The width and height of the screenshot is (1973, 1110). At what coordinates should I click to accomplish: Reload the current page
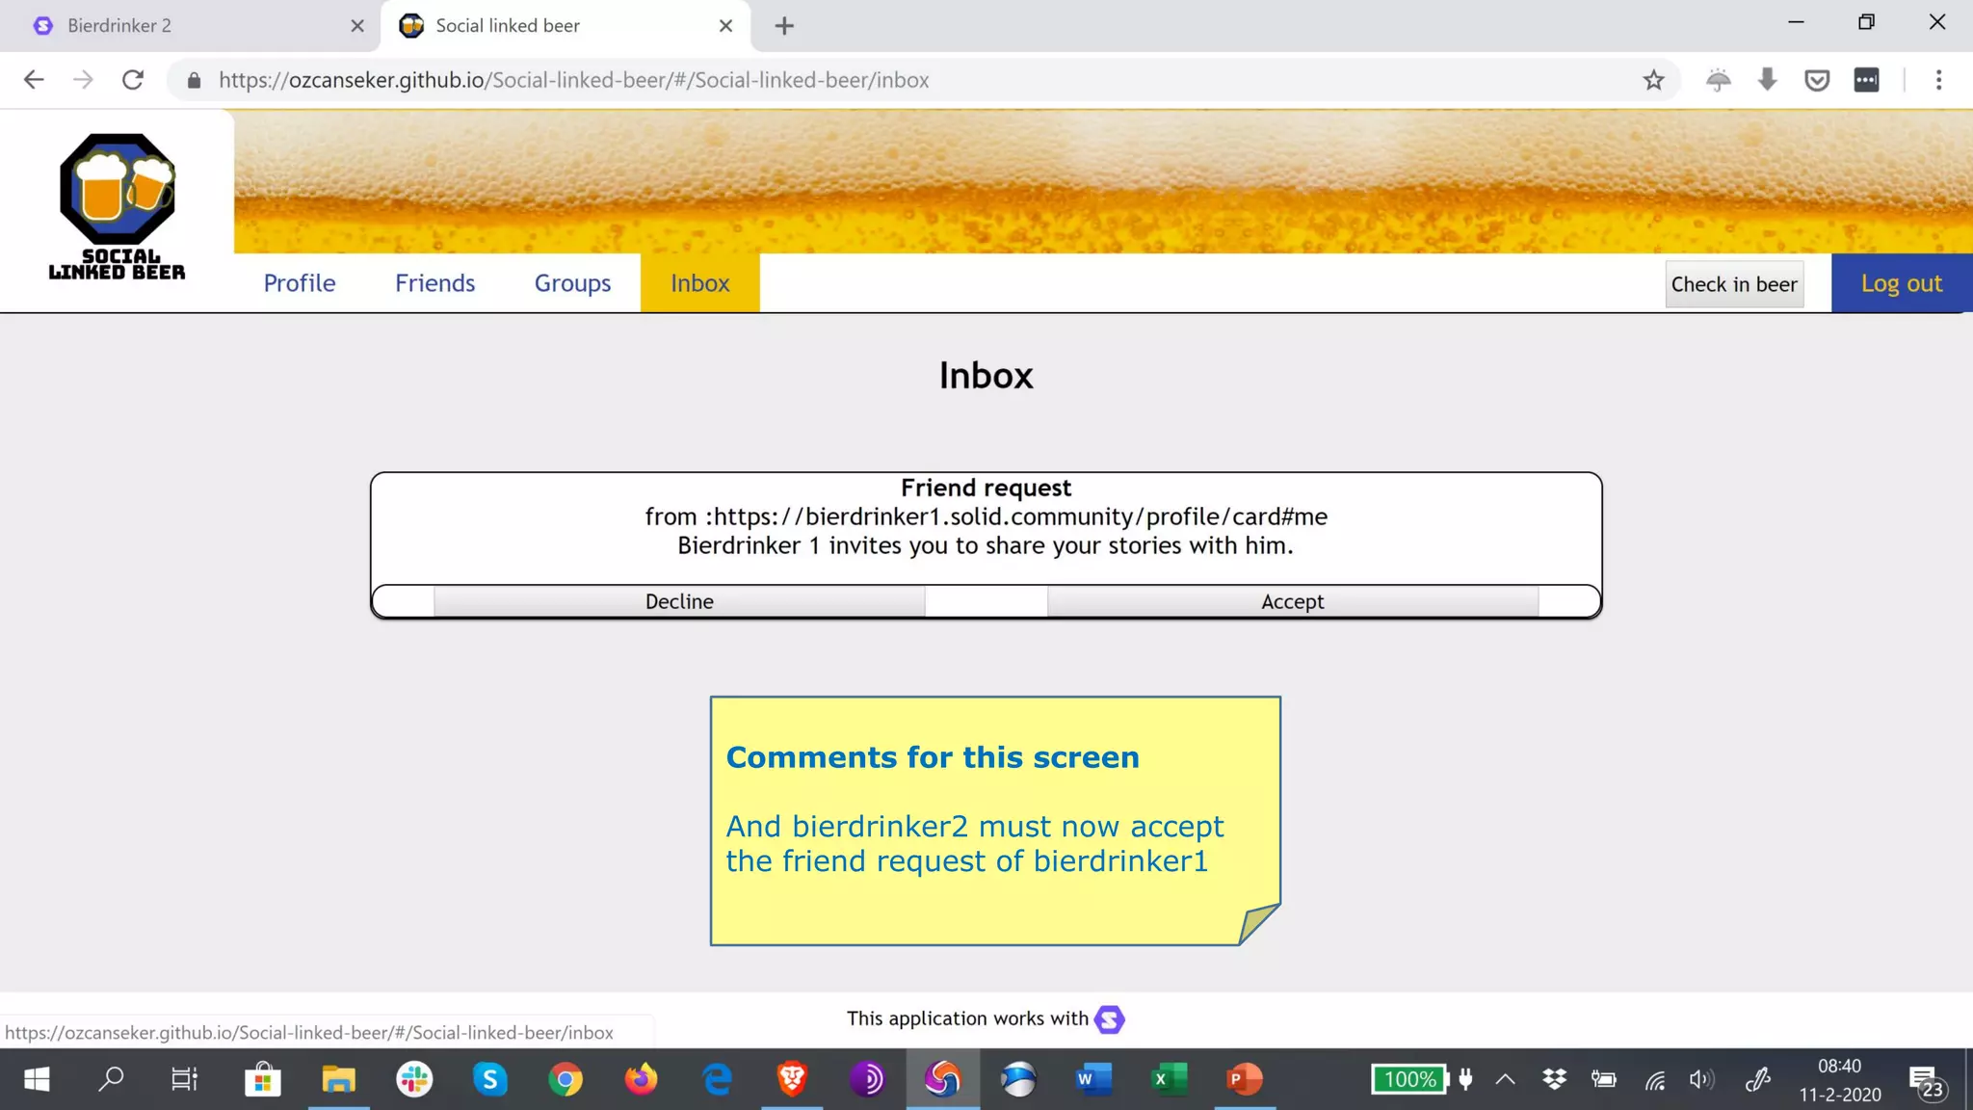tap(133, 80)
